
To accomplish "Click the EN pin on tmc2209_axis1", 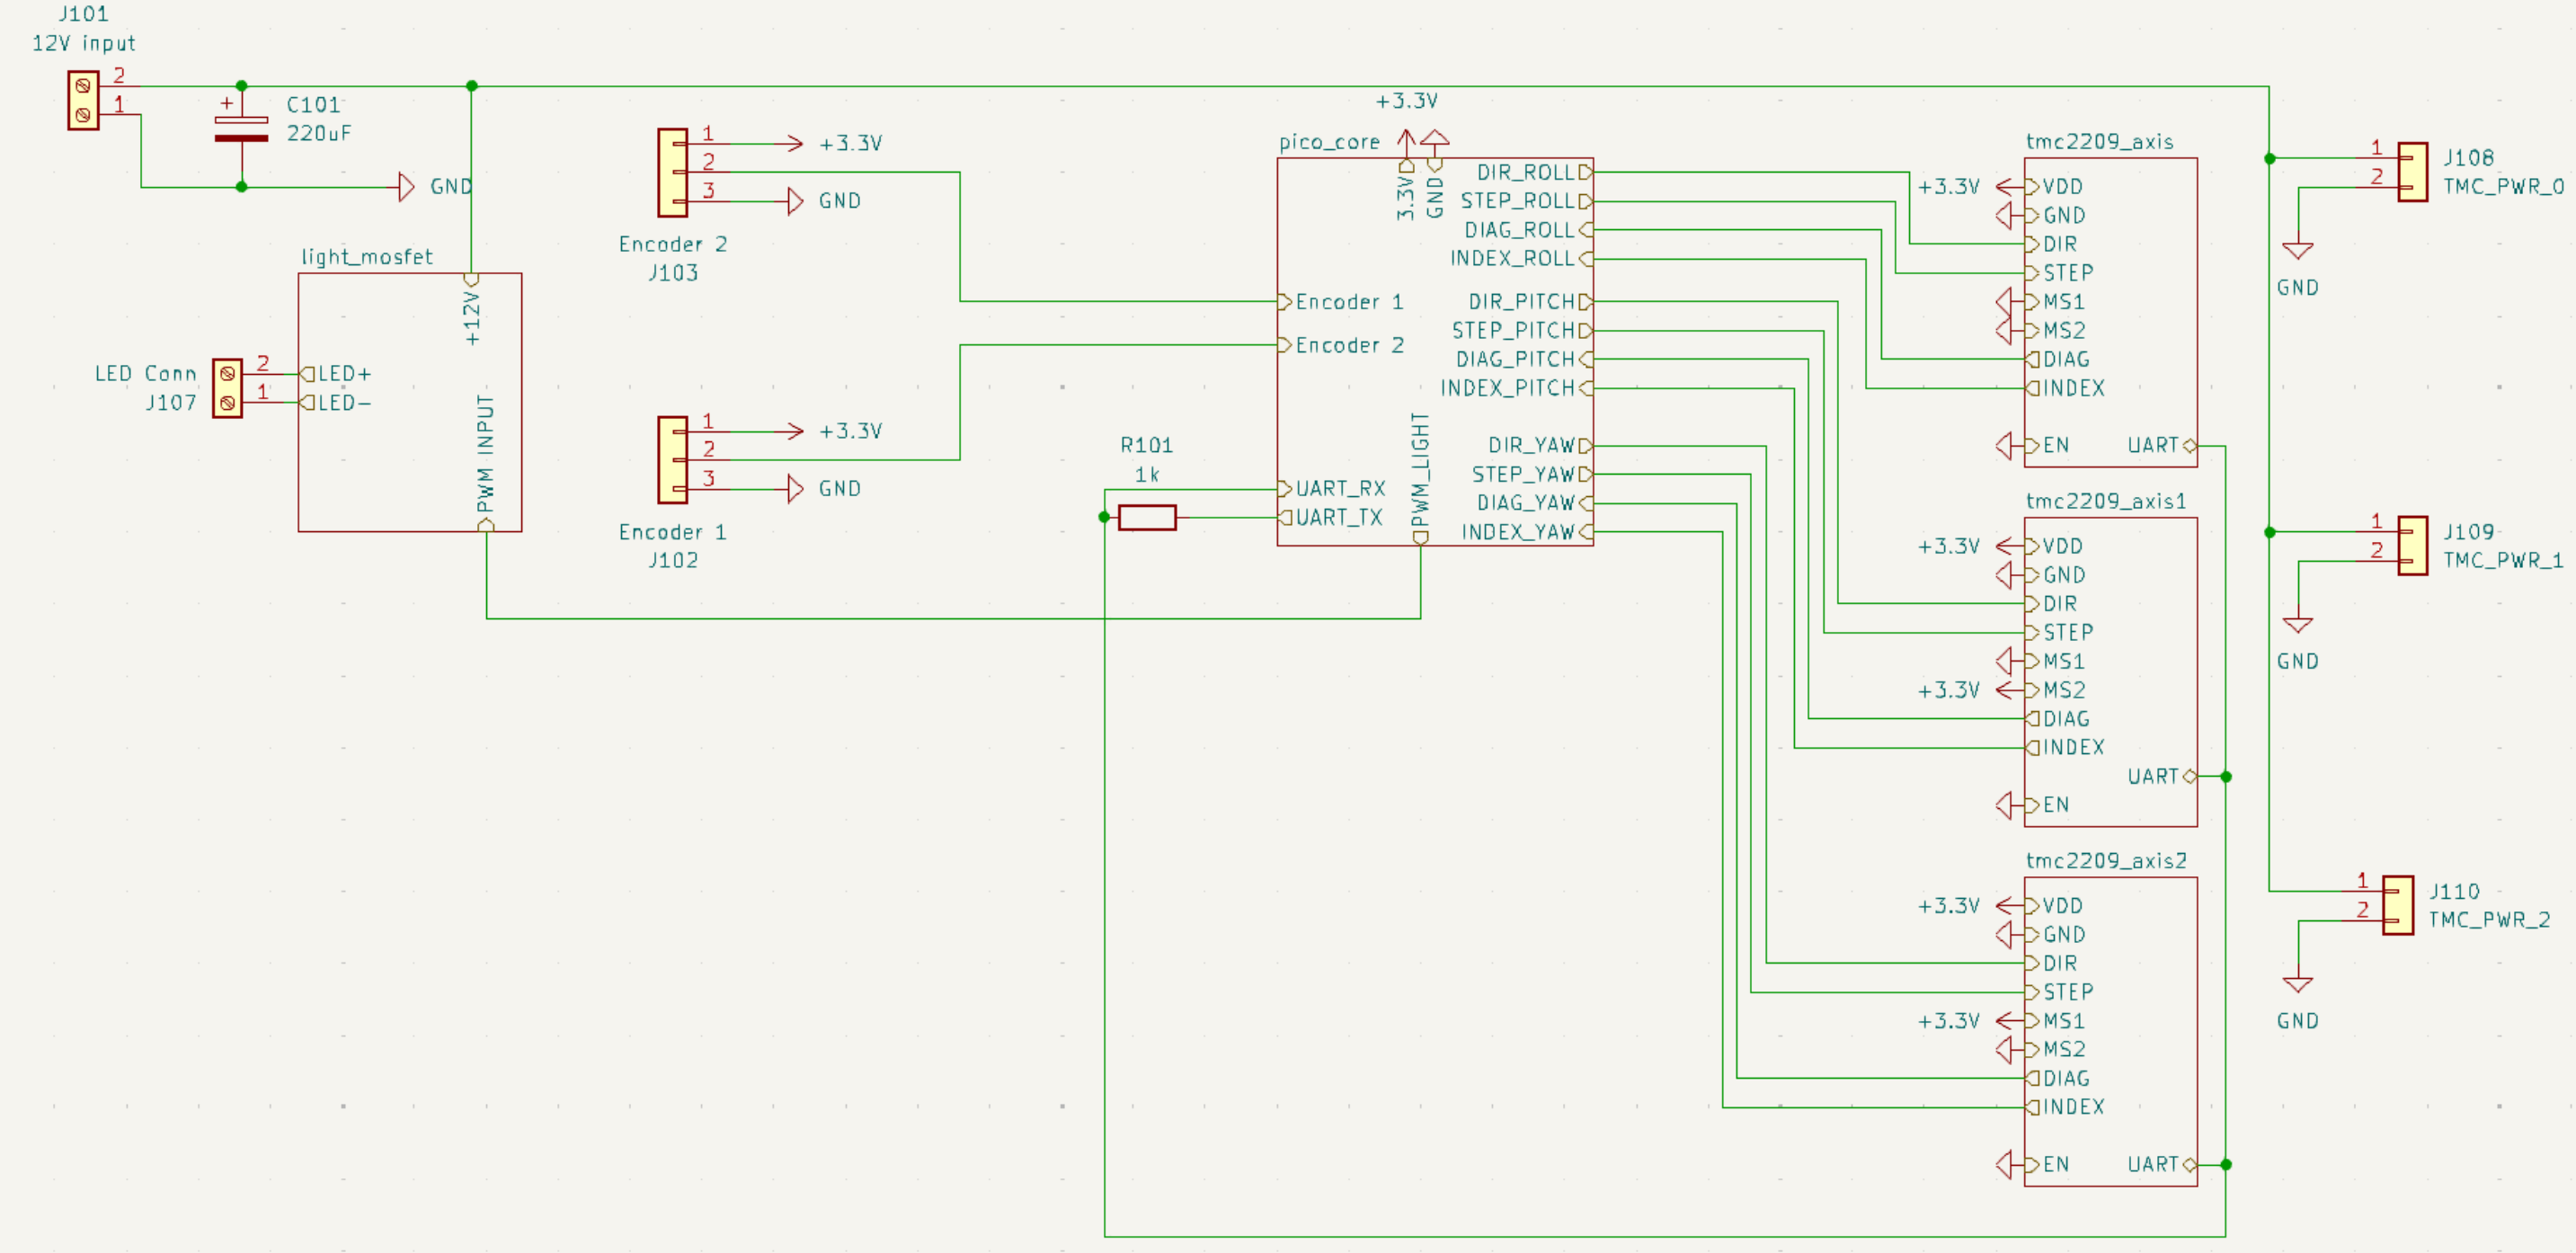I will click(x=2047, y=805).
